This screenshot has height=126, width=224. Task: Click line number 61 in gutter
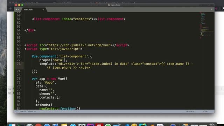[19, 19]
